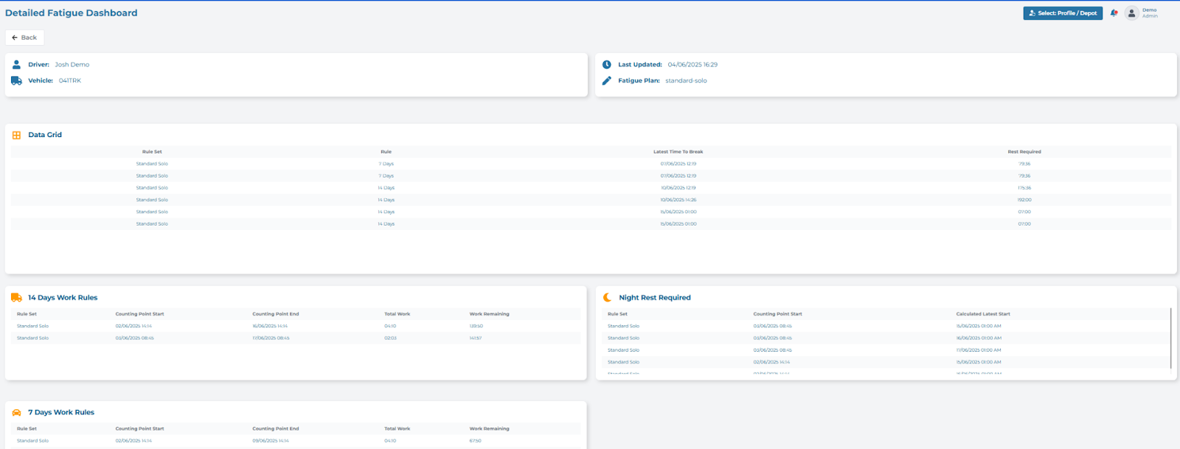The height and width of the screenshot is (449, 1180).
Task: Click the Back button
Action: [24, 38]
